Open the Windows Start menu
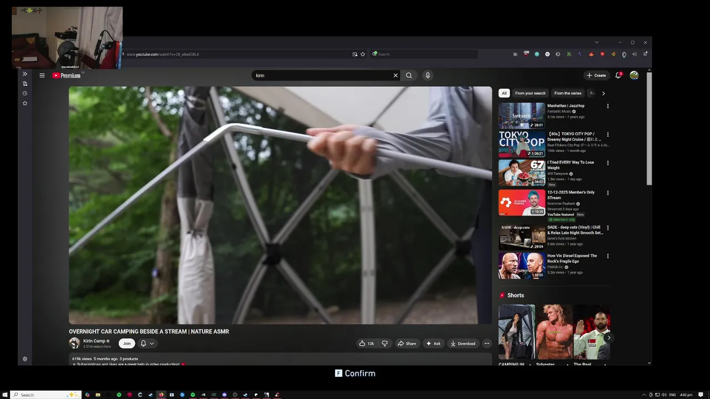Screen dimensions: 710x399 (5, 395)
